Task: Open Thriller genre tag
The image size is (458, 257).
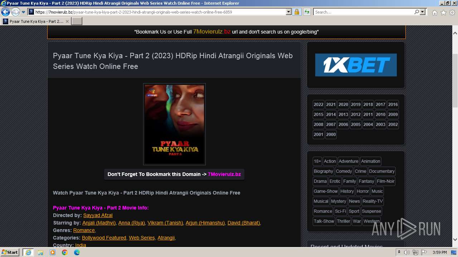Action: 343,221
